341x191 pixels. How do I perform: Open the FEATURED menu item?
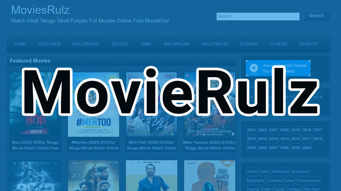click(x=49, y=44)
